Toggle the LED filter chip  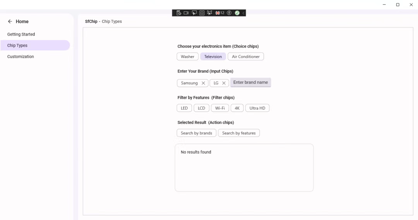[x=184, y=108]
